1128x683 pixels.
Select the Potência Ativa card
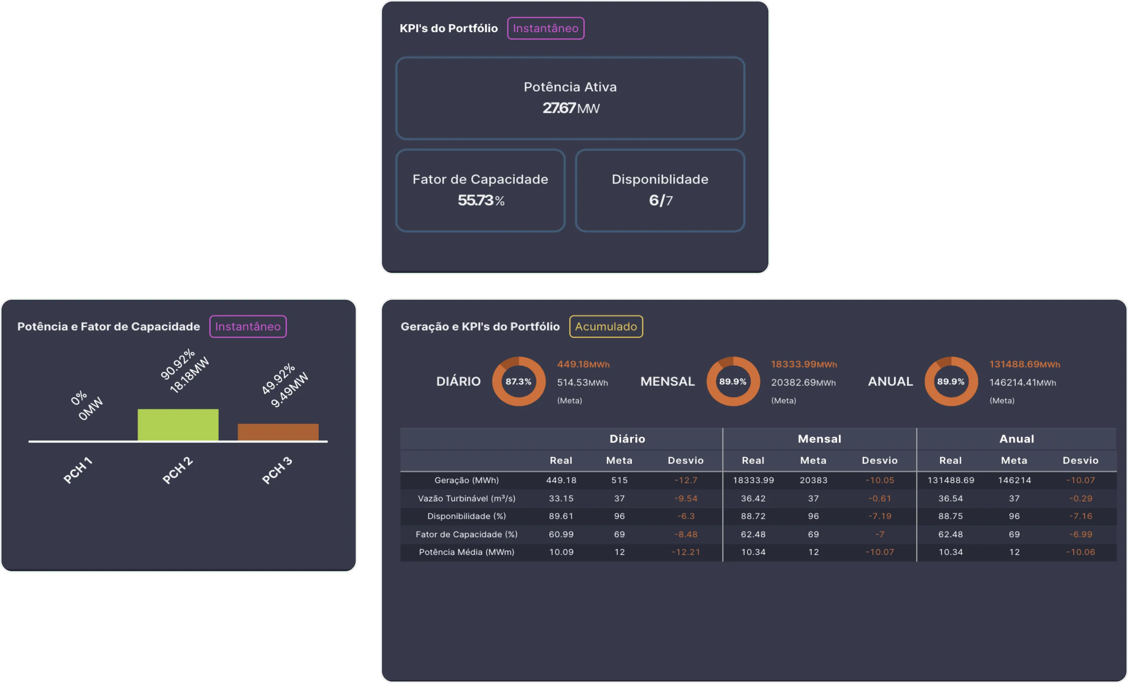click(x=570, y=98)
